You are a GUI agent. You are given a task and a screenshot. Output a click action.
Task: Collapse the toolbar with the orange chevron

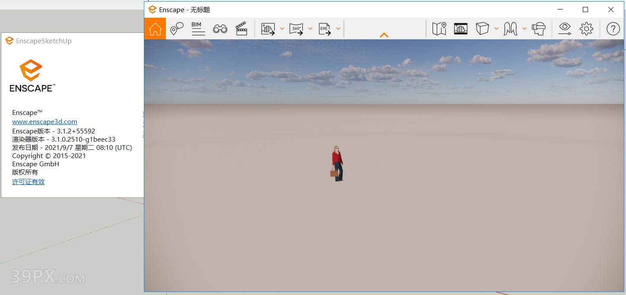coord(384,35)
